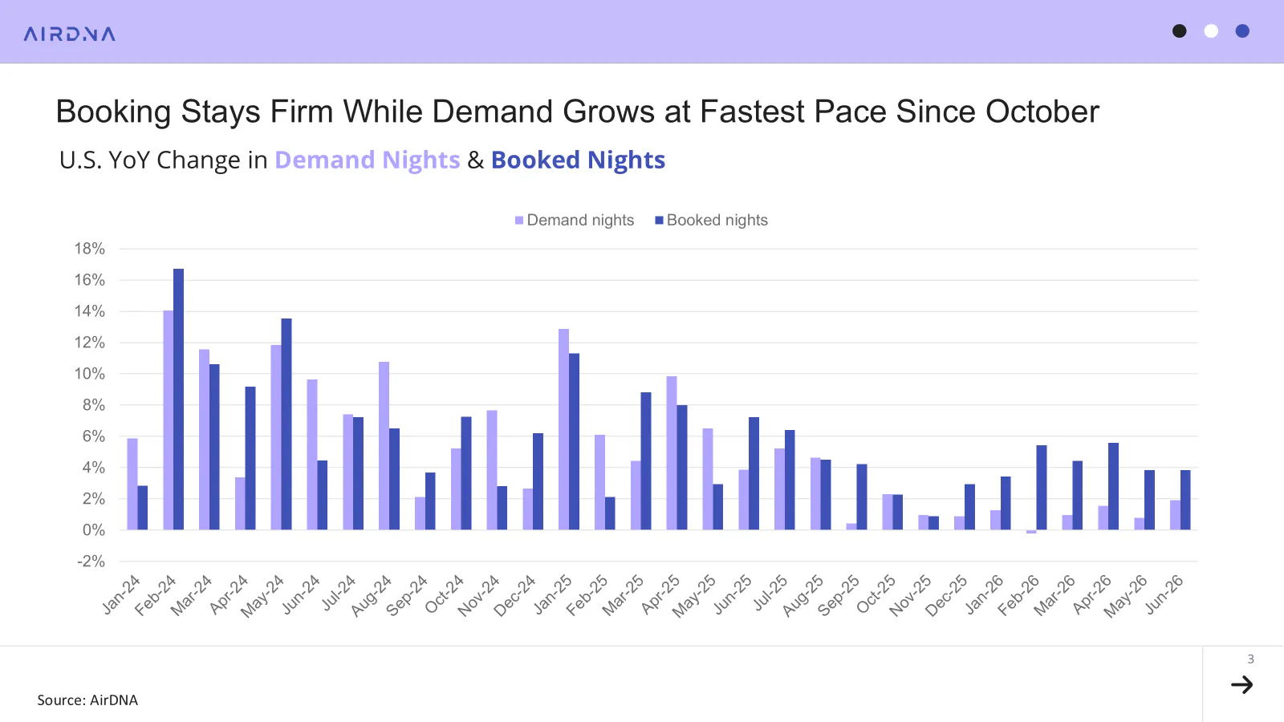Click the Feb-24 booked nights bar
Viewport: 1284px width, 722px height.
(x=178, y=400)
